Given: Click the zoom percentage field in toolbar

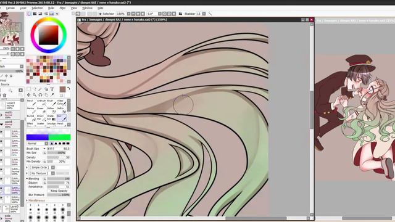Looking at the screenshot, I should tap(121, 14).
